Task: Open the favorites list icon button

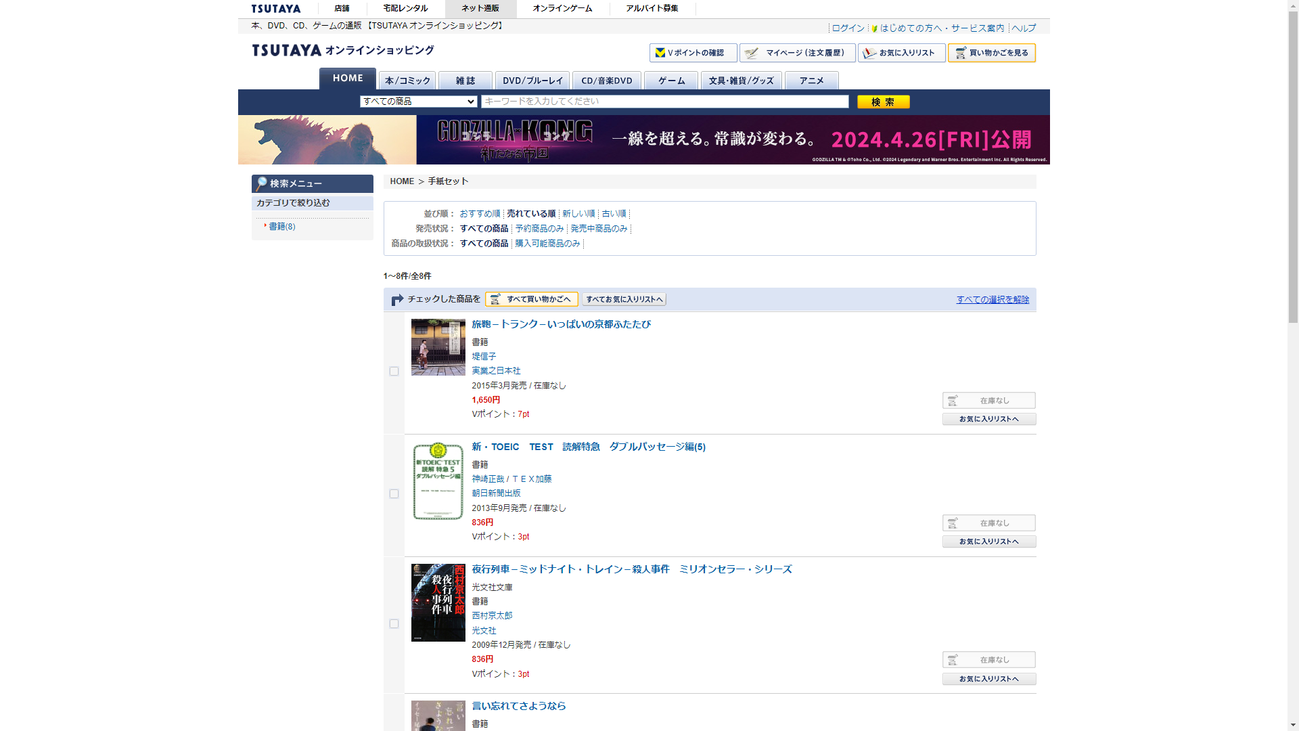Action: [870, 53]
